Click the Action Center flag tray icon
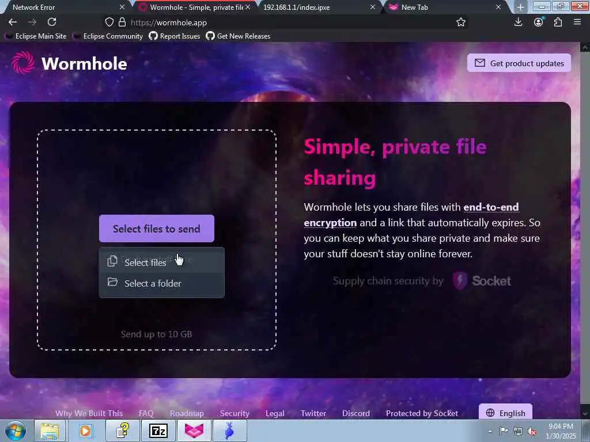Viewport: 590px width, 442px height. [504, 431]
